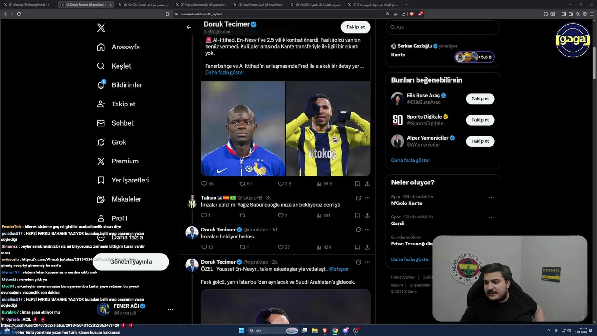Reply to the tweet with 56 comments

[x=208, y=184]
